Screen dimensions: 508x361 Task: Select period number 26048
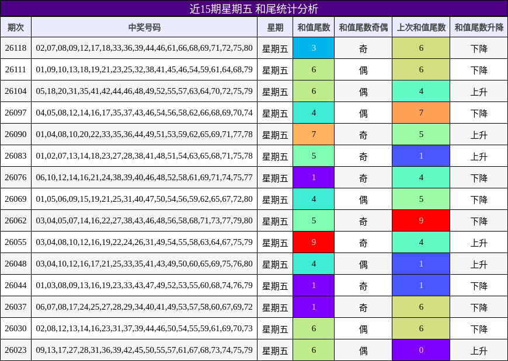(x=16, y=264)
